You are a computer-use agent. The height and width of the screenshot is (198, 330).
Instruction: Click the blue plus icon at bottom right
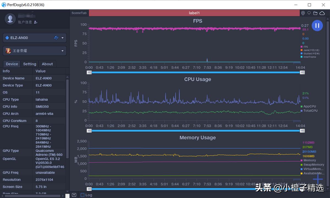[318, 179]
